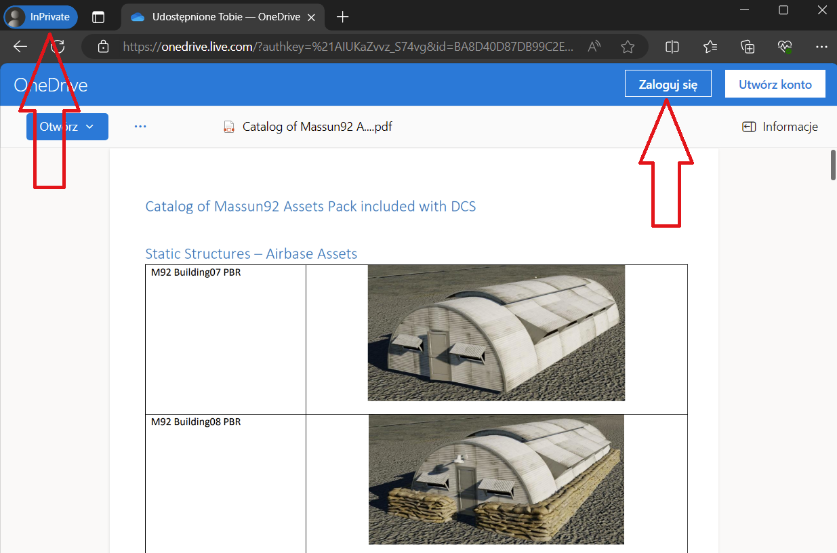Close the OneDrive browser tab

311,17
